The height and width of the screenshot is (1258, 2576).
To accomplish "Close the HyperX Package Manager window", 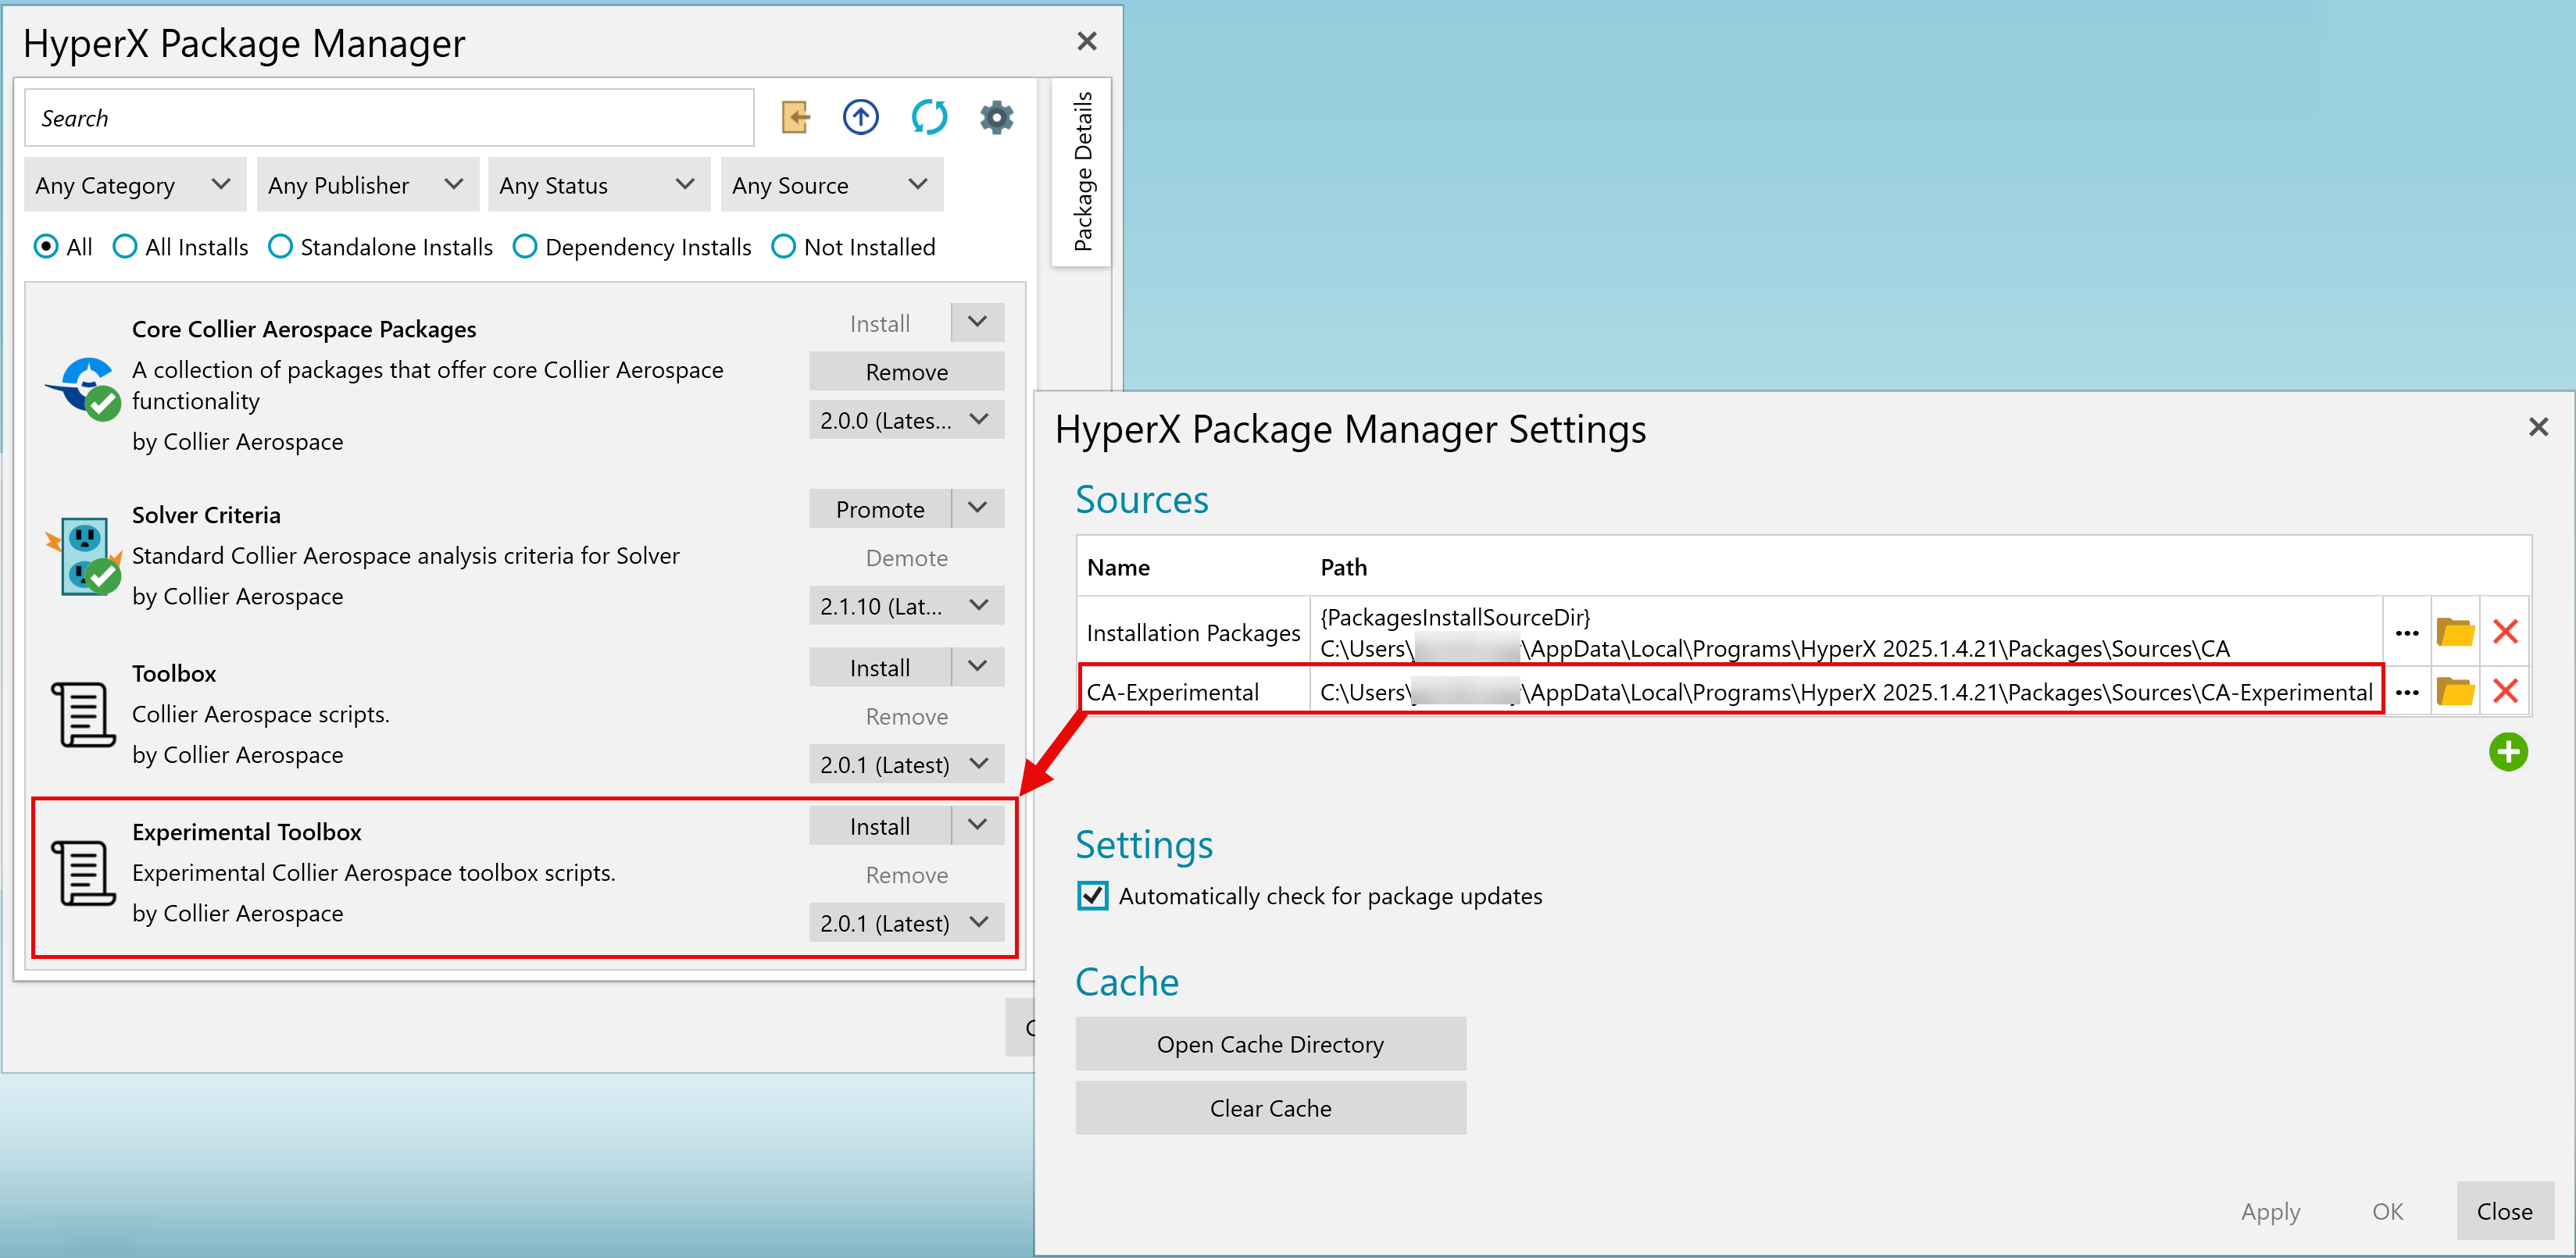I will point(1087,42).
